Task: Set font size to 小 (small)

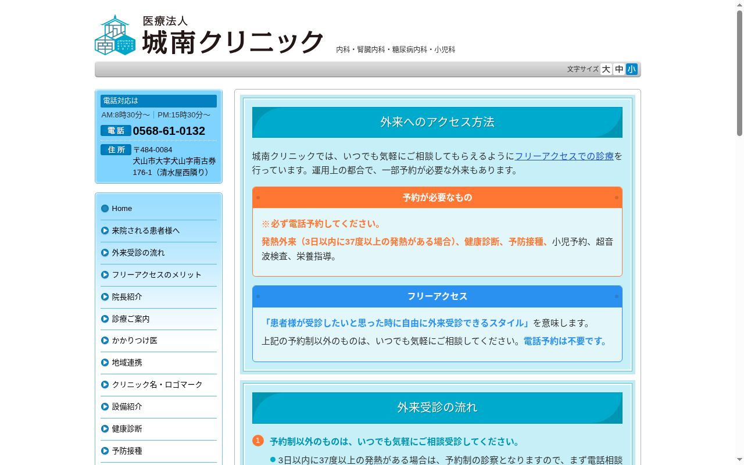Action: 632,69
